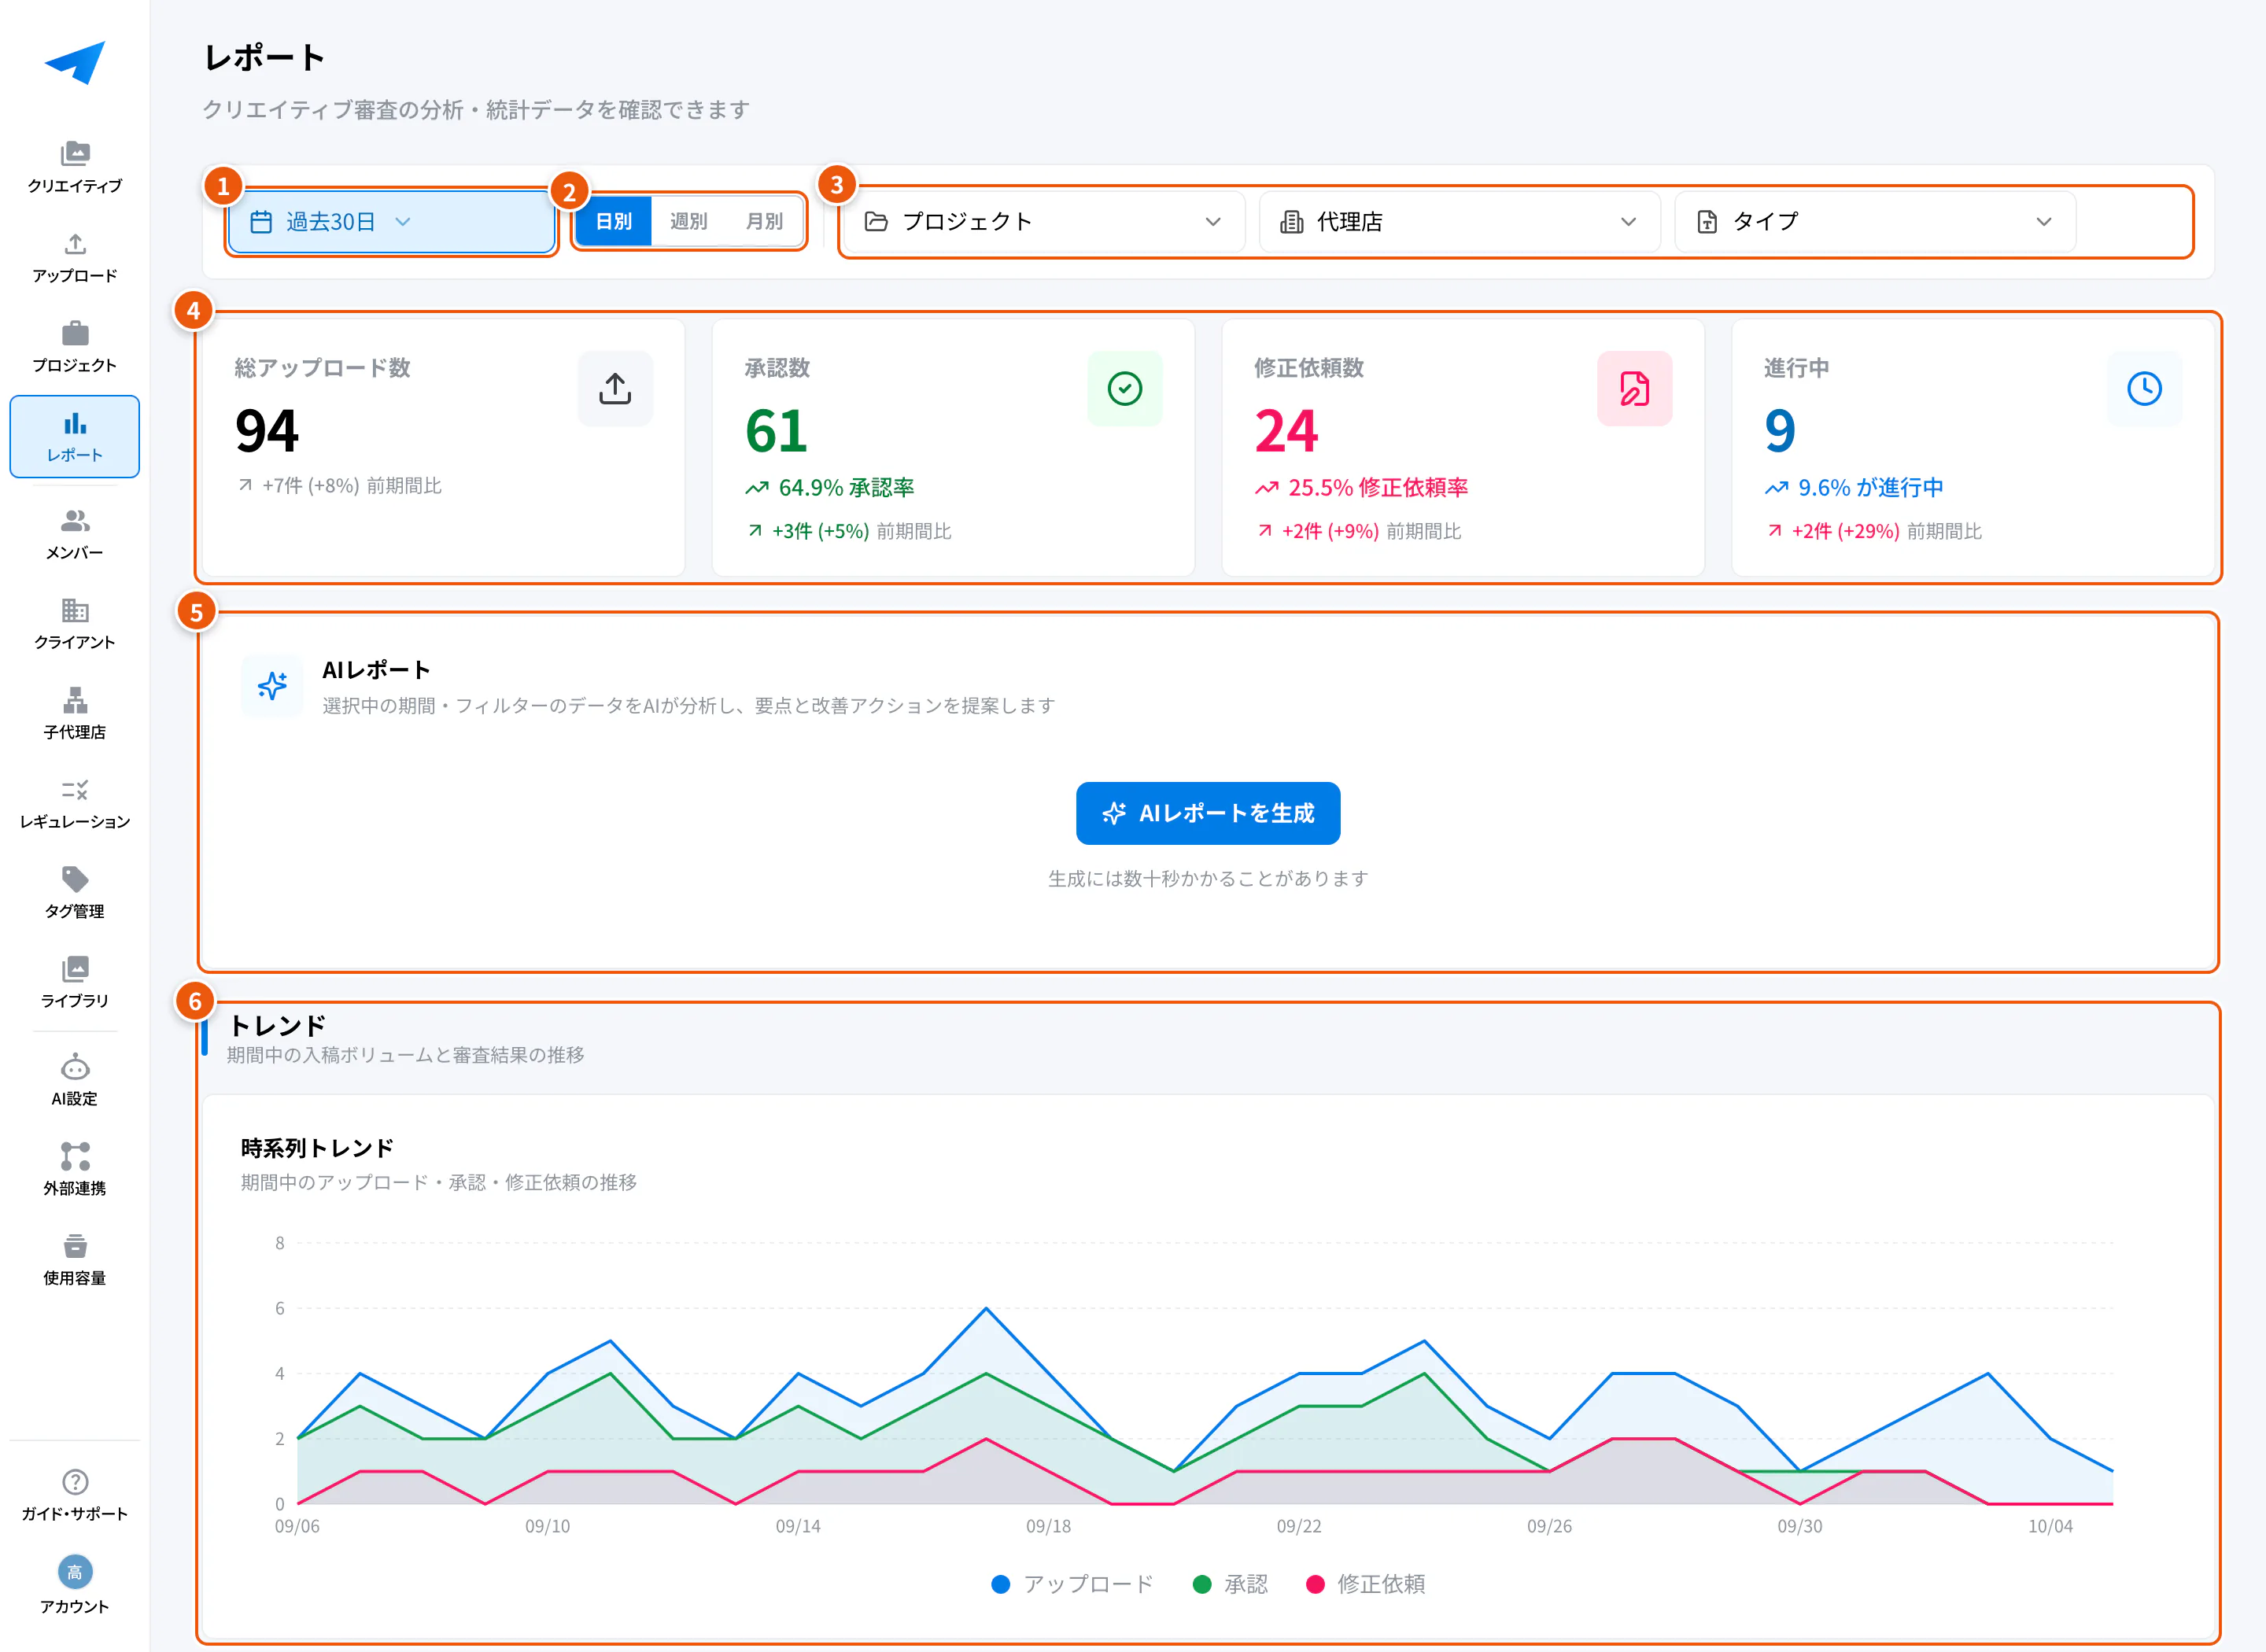Open 使用容量 storage icon

(75, 1260)
